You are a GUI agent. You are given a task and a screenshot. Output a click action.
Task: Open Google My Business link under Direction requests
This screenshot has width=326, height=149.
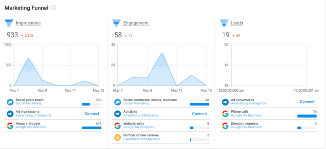coord(246,127)
